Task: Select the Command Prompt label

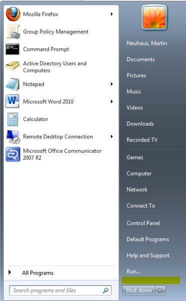Action: coord(46,49)
